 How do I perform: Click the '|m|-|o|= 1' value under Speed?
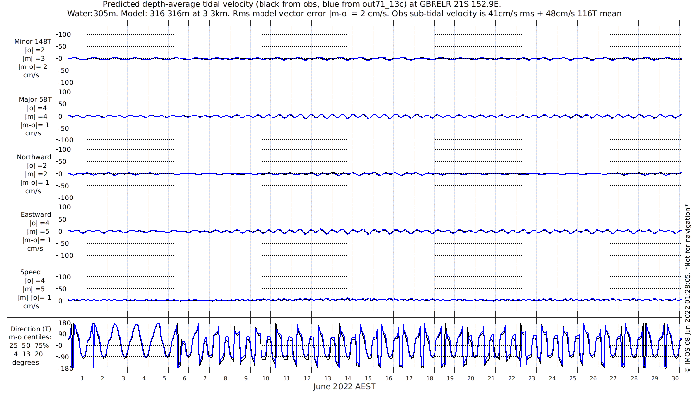pos(35,298)
